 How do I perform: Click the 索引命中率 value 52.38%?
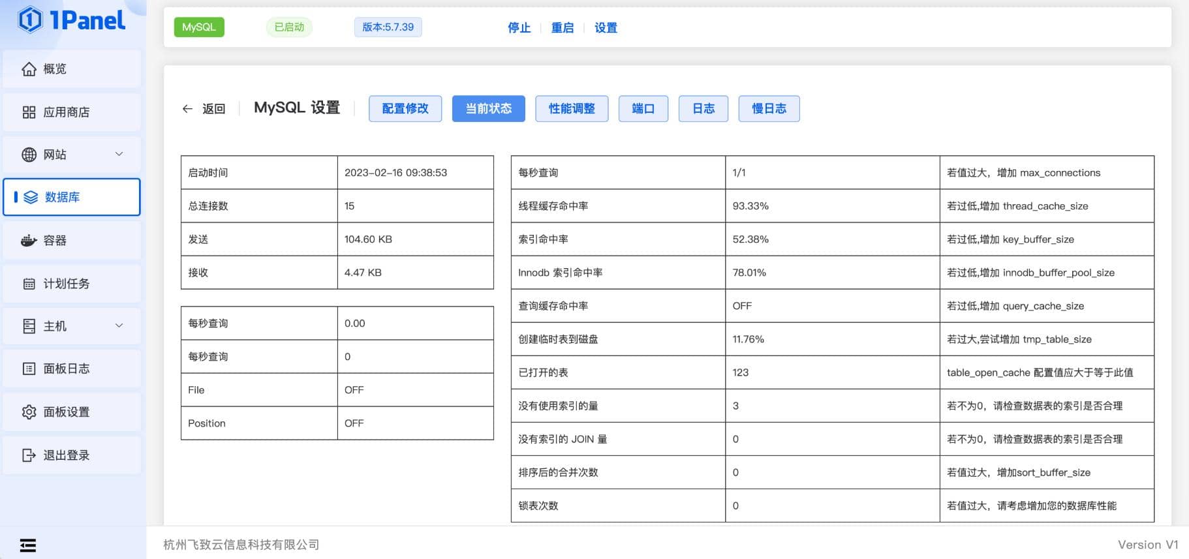[750, 239]
